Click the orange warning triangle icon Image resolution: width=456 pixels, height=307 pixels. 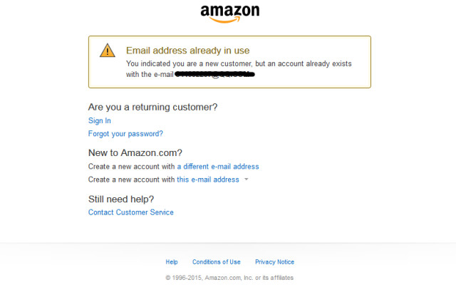click(x=107, y=50)
